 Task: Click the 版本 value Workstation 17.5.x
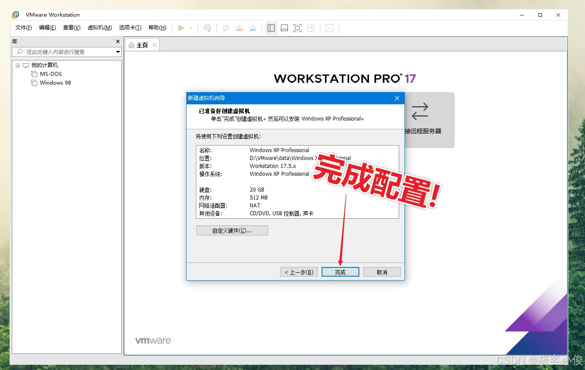coord(273,166)
